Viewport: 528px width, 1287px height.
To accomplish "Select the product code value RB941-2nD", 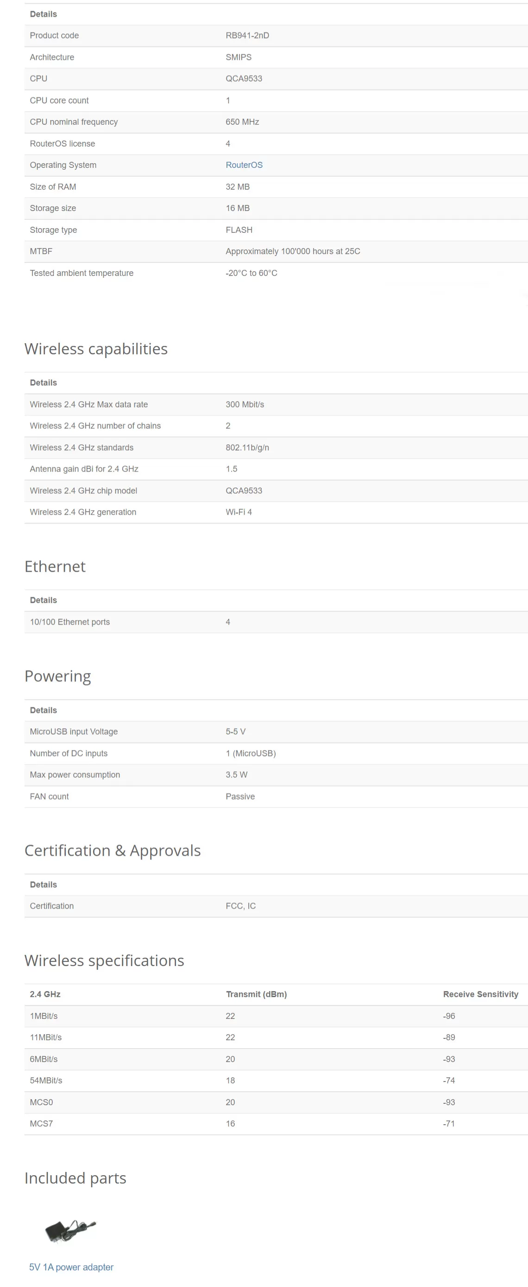I will (x=247, y=35).
